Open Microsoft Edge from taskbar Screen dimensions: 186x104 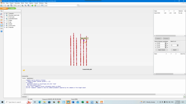click(40, 102)
